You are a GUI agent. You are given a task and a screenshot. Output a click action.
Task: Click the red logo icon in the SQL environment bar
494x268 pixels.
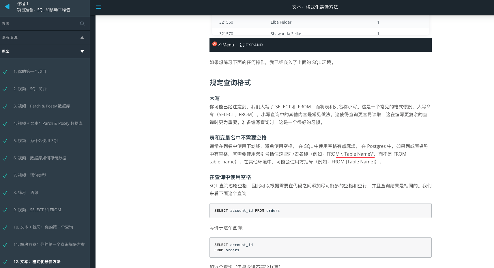point(214,44)
